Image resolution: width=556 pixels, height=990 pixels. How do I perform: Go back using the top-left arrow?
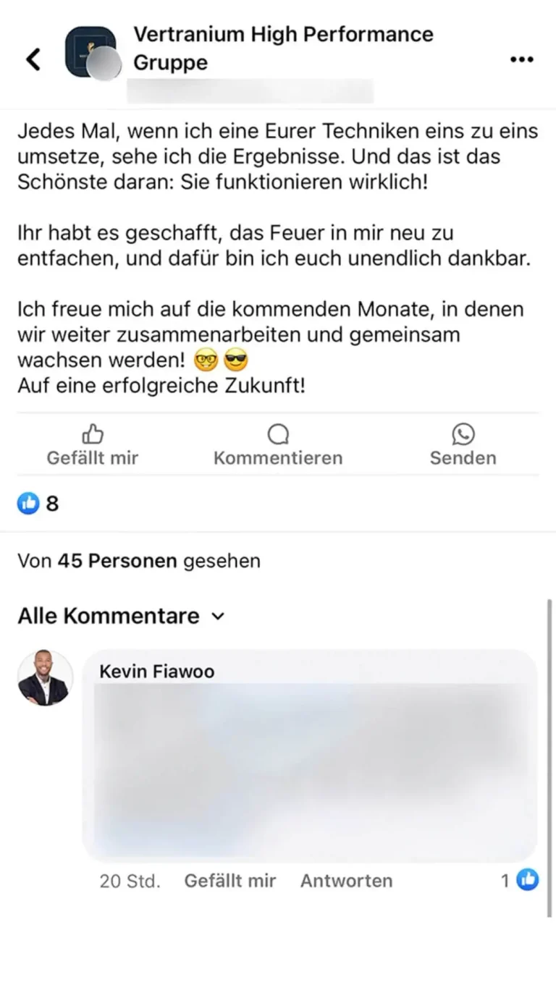(x=33, y=59)
